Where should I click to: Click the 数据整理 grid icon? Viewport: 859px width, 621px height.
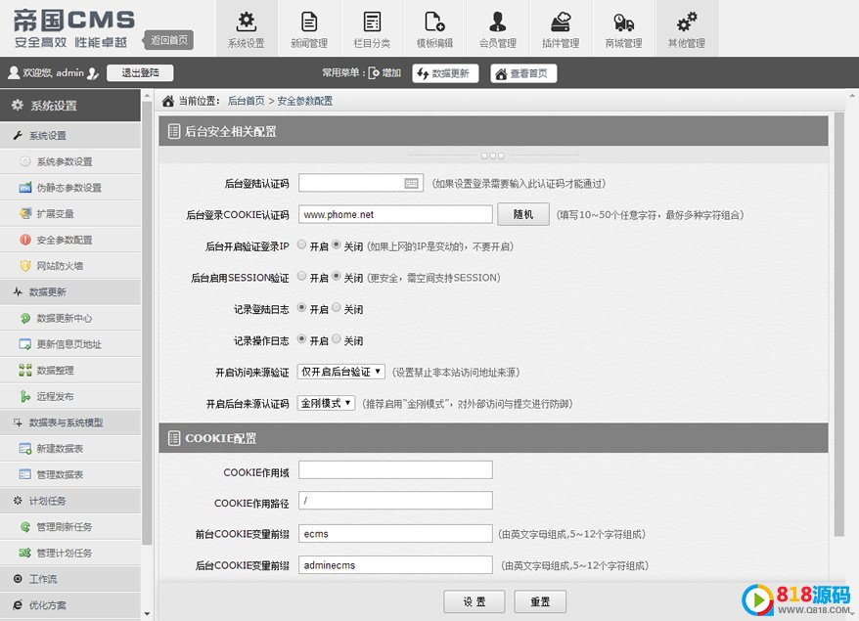pos(25,371)
